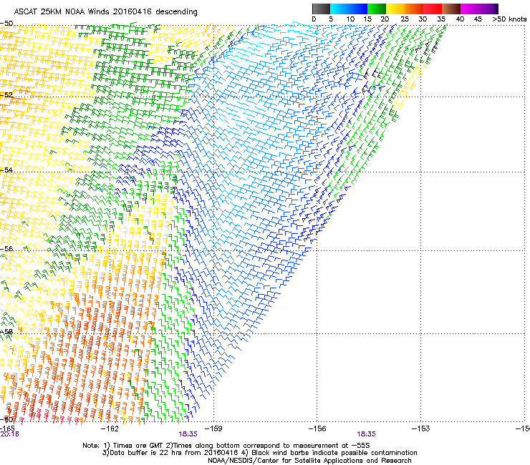Click the -60 latitude axis label
This screenshot has width=530, height=465.
(6, 419)
